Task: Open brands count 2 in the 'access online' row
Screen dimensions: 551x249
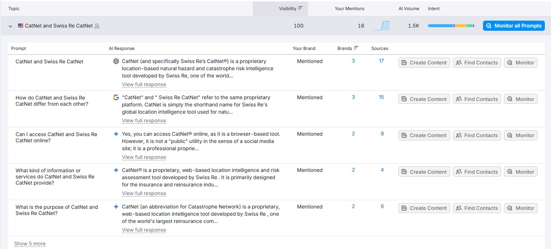Action: (x=353, y=134)
